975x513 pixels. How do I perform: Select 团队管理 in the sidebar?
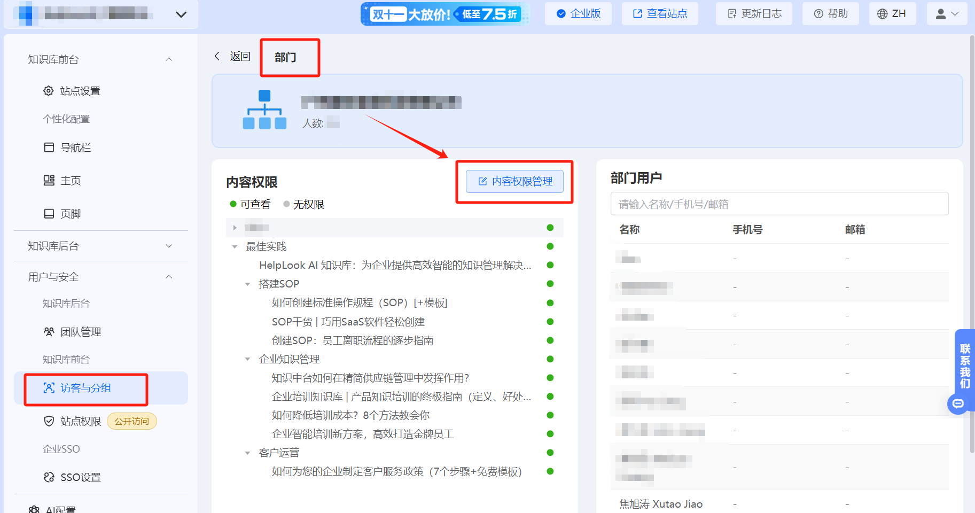[81, 332]
